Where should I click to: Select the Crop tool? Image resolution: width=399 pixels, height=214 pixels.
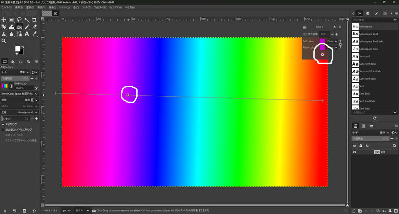tap(34, 20)
